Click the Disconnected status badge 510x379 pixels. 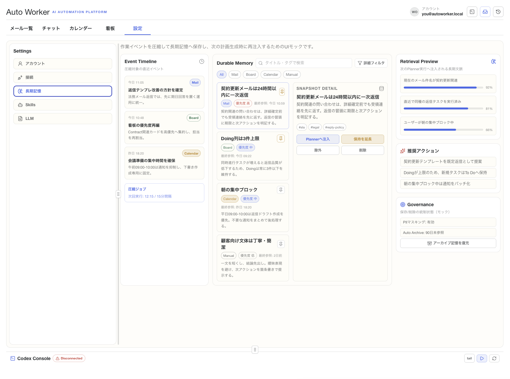click(69, 358)
